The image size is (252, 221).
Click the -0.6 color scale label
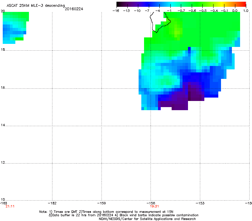point(192,11)
